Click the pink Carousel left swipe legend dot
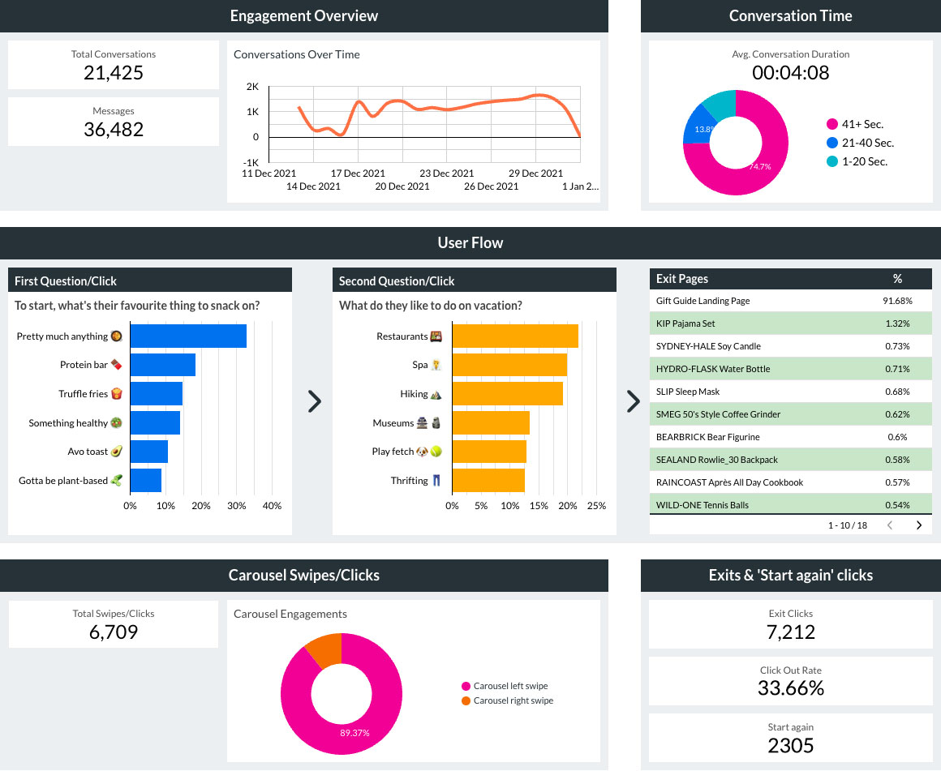 [466, 686]
